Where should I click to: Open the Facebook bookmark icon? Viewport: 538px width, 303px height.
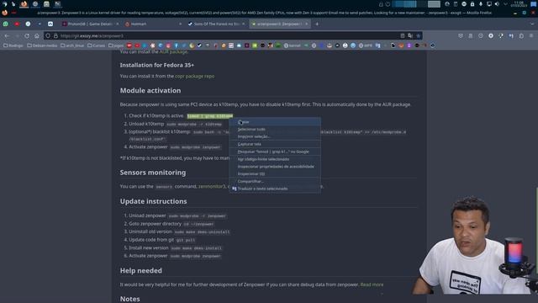coord(176,45)
